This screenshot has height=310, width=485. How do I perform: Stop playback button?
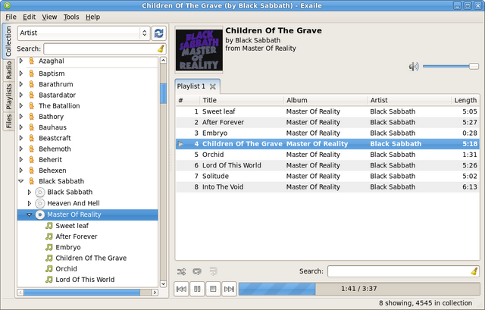click(x=213, y=289)
